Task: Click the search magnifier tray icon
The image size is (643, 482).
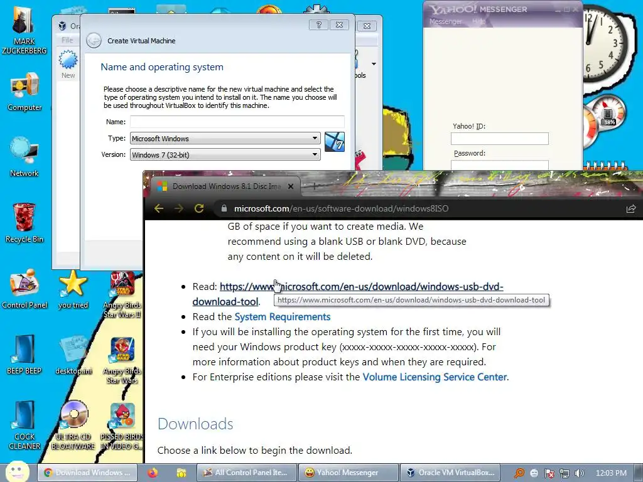Action: 519,473
